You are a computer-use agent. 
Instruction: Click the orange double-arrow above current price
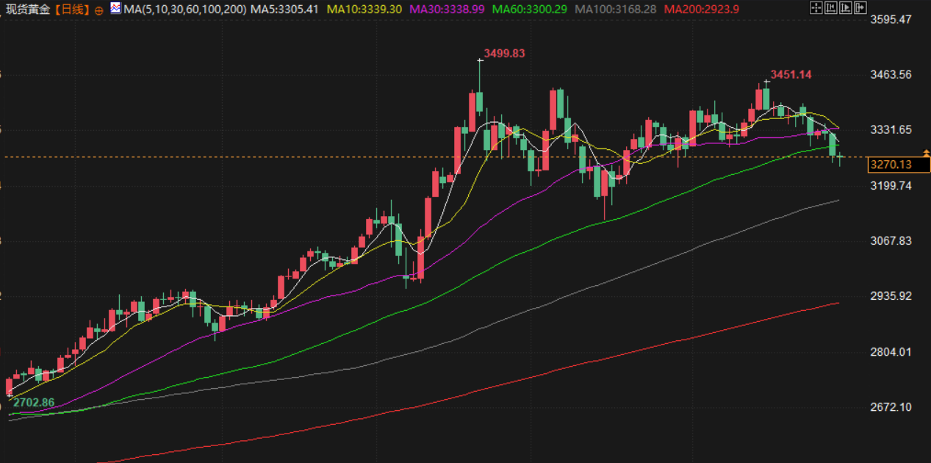tap(927, 153)
